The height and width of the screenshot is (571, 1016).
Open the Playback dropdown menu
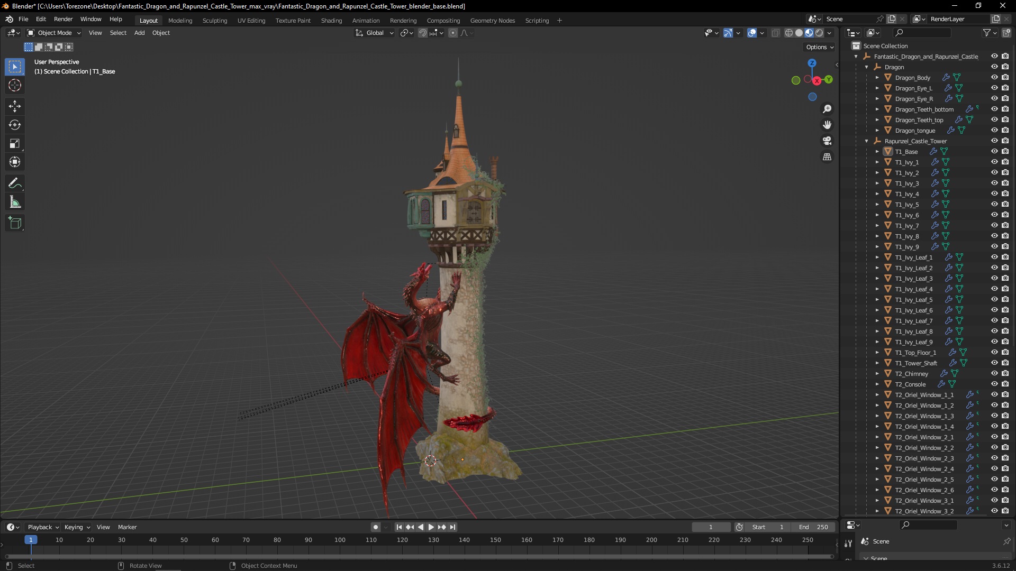pyautogui.click(x=43, y=527)
